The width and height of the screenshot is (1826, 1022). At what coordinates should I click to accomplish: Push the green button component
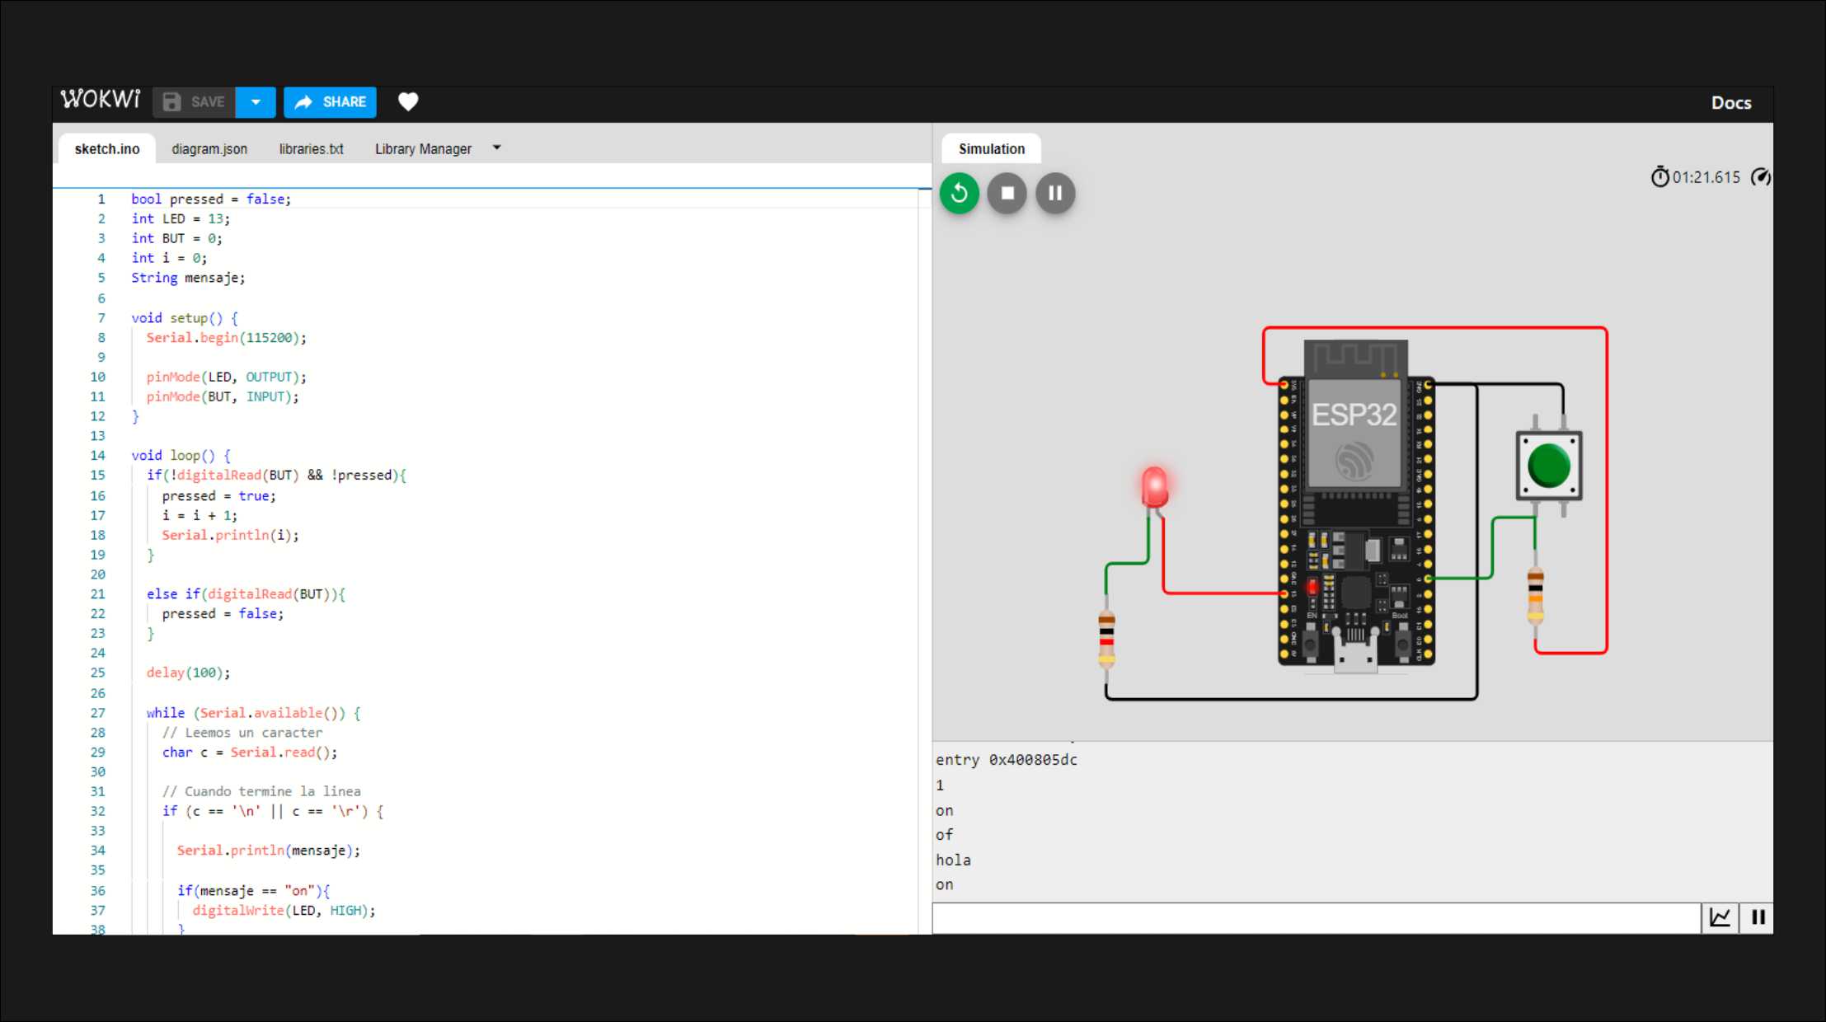pos(1549,466)
